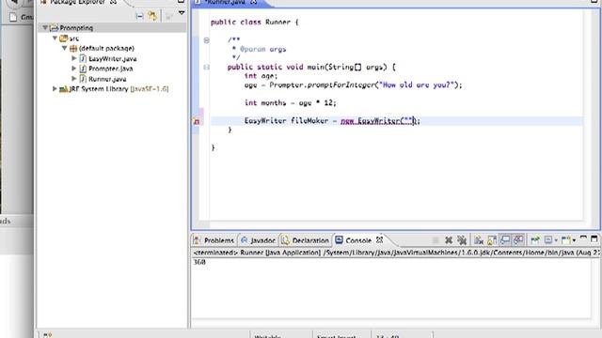Click the 'public static void main' line
This screenshot has height=338, width=602.
point(311,67)
